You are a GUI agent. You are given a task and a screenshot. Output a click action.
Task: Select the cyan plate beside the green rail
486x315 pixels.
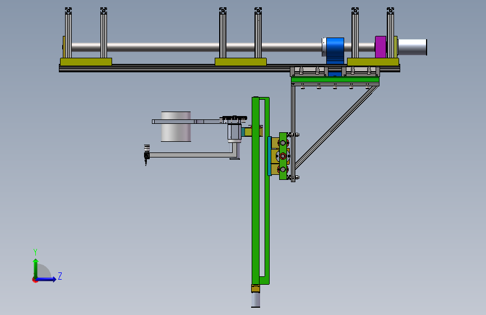[x=269, y=156]
